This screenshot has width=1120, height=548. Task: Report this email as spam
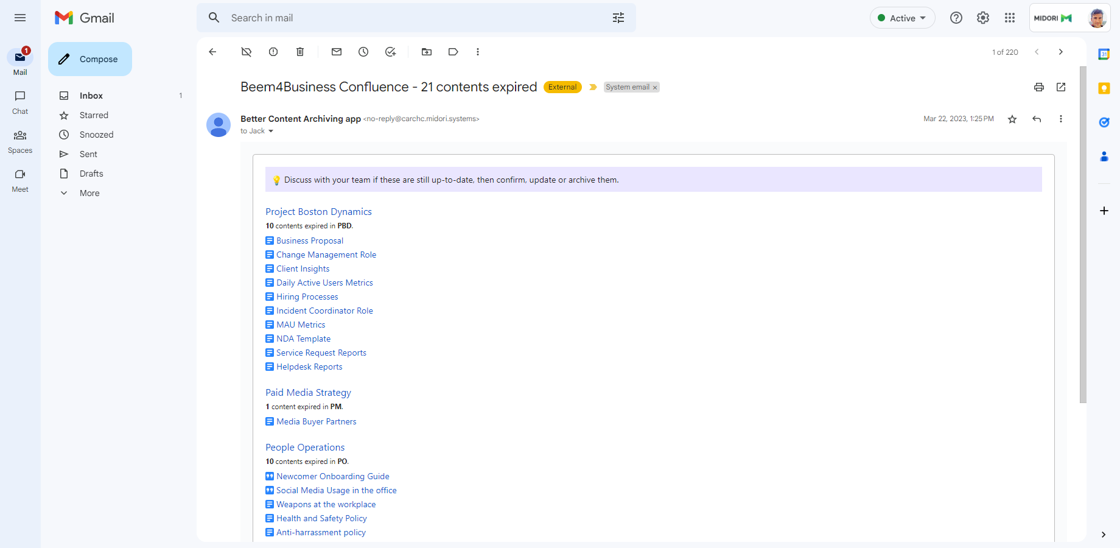pos(273,52)
